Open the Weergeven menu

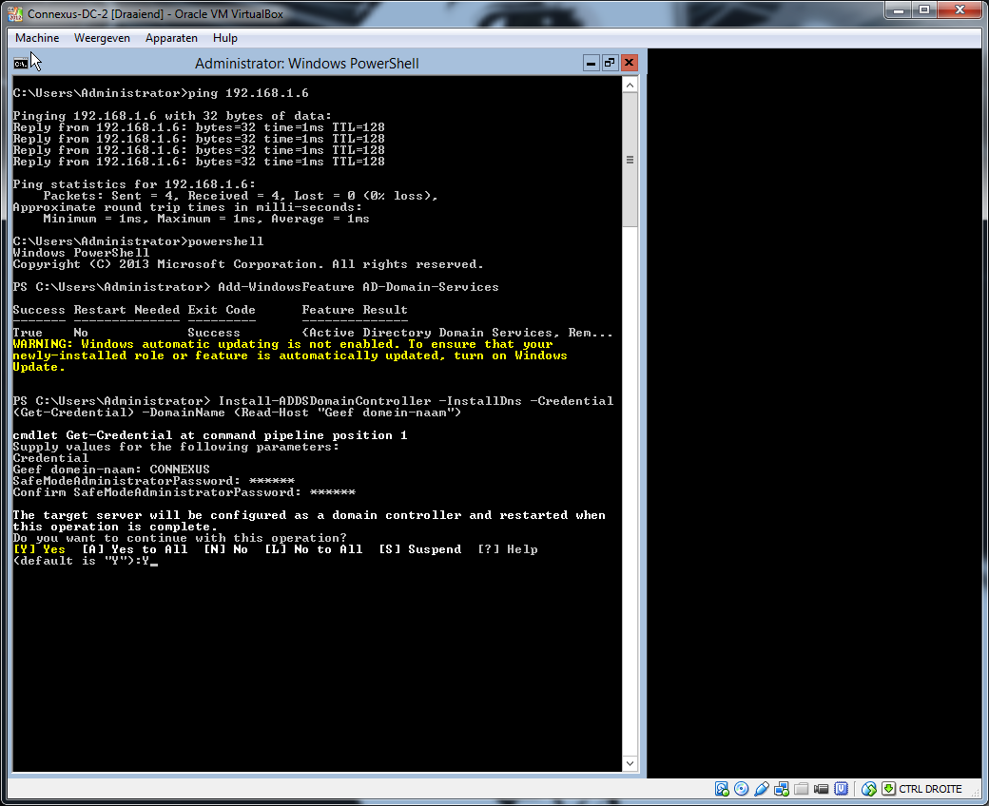pyautogui.click(x=102, y=38)
